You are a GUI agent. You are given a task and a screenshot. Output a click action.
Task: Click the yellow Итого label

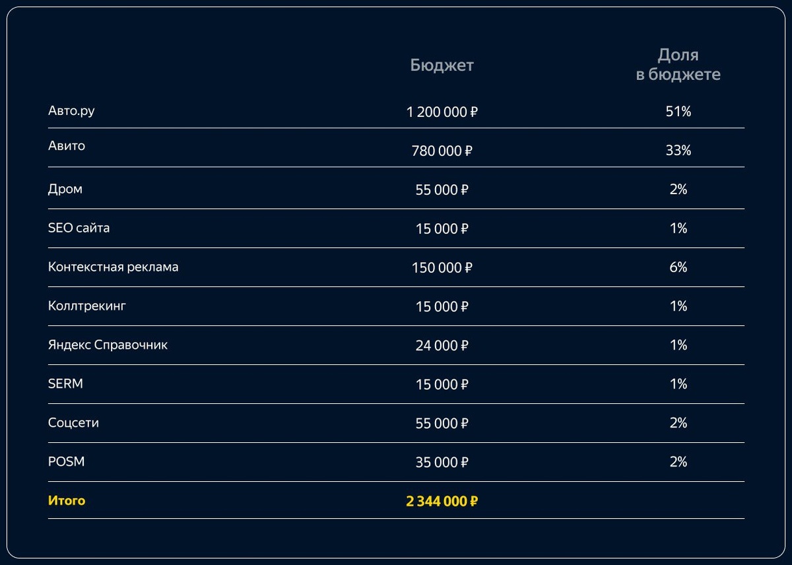(67, 500)
